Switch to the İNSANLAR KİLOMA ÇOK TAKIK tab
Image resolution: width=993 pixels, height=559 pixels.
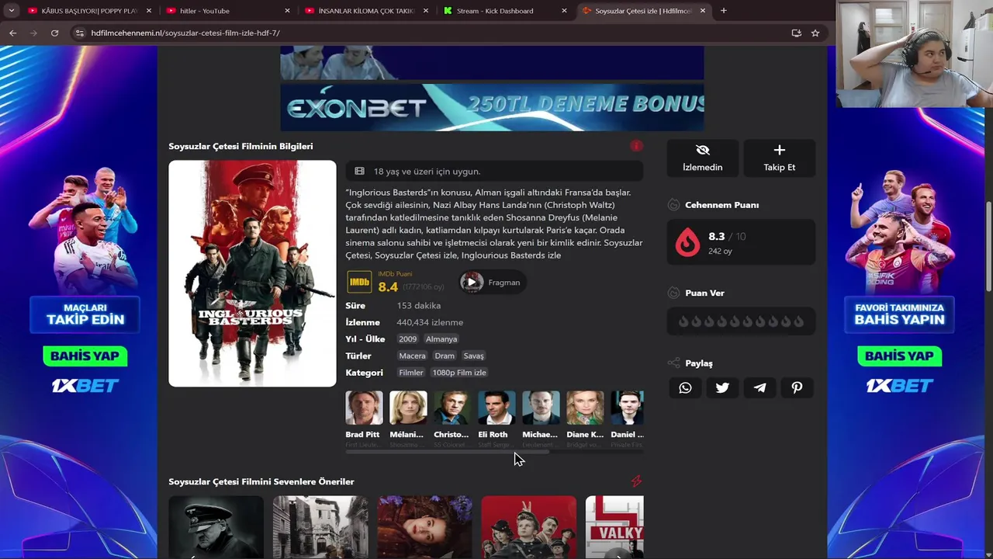coord(368,11)
